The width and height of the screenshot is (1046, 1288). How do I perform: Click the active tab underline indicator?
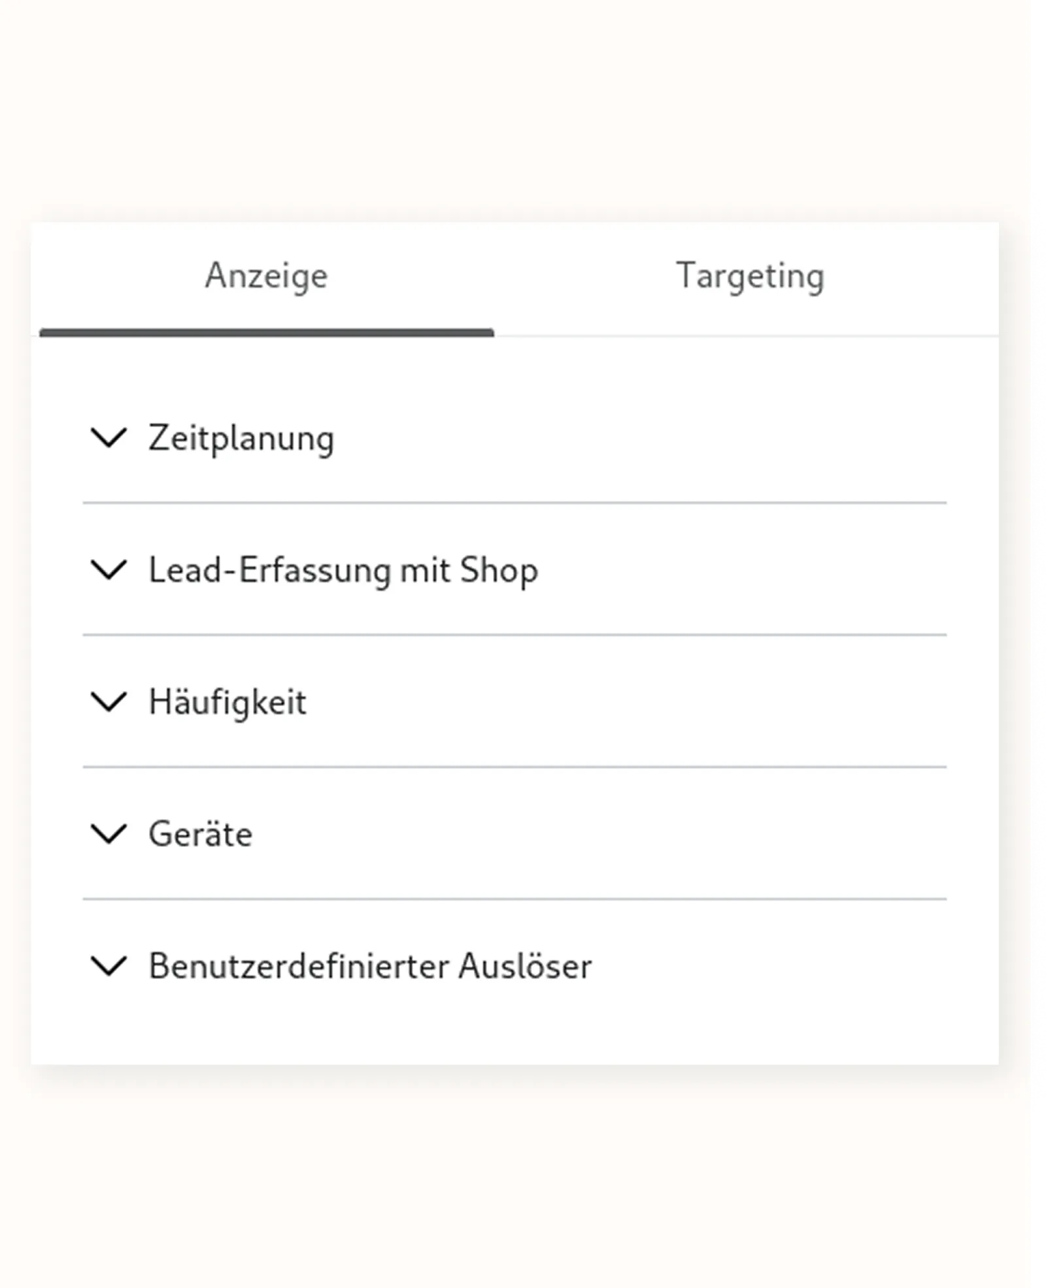coord(265,333)
